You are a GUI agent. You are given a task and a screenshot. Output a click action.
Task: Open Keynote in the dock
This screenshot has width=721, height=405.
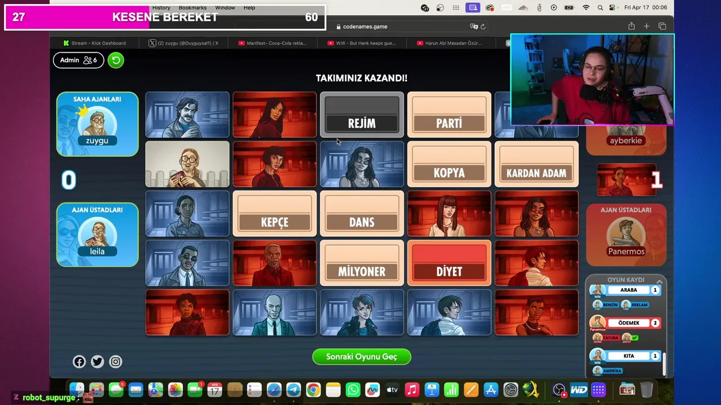(431, 390)
